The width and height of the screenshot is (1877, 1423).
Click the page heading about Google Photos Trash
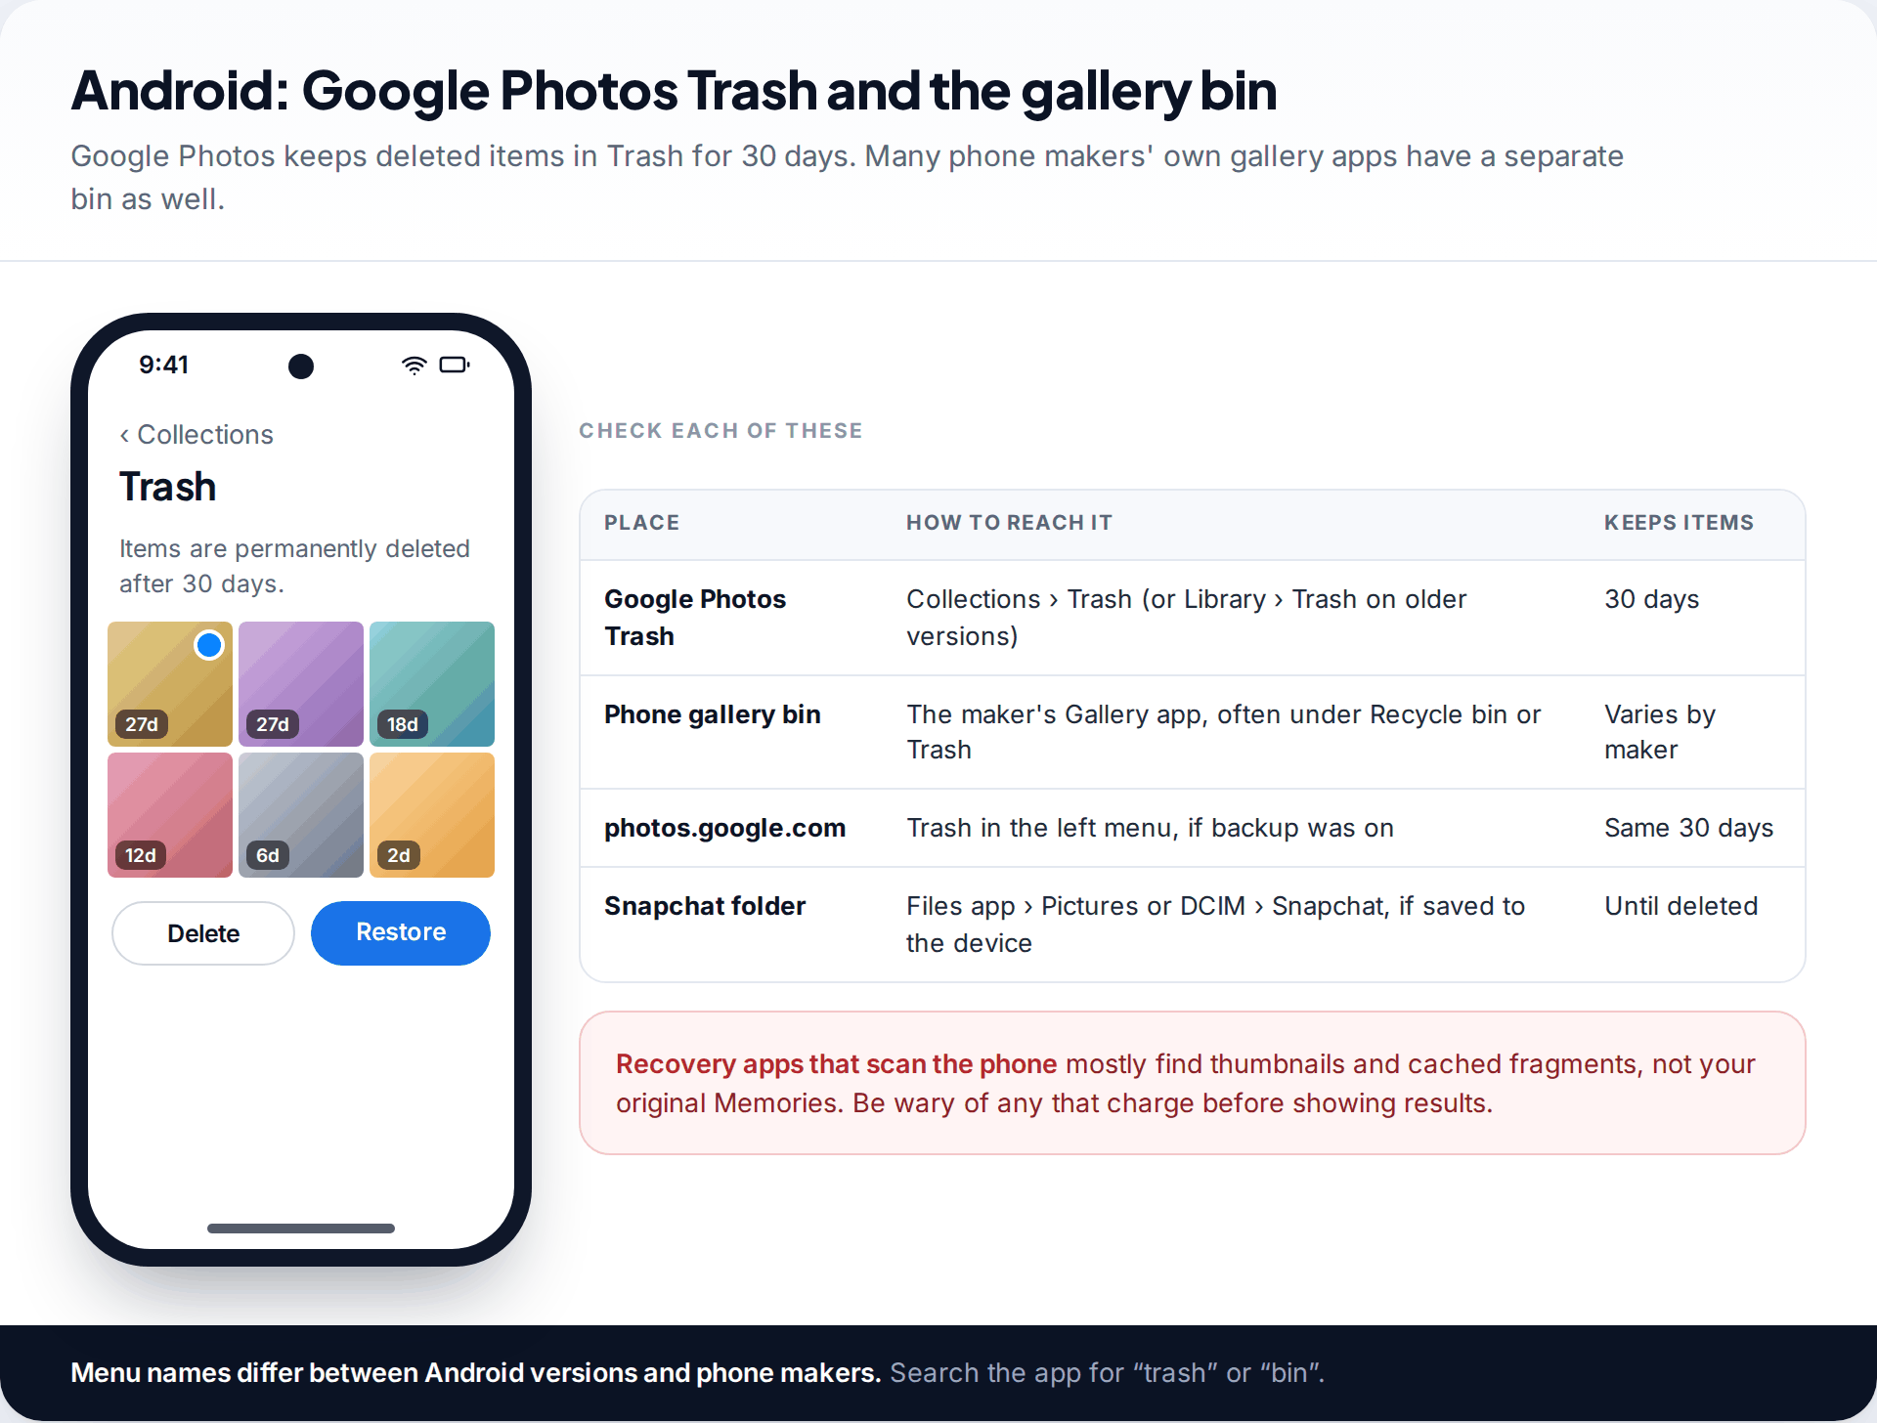pyautogui.click(x=674, y=91)
